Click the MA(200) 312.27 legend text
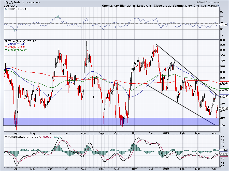Screen dimensions: 229x171 point(16,47)
